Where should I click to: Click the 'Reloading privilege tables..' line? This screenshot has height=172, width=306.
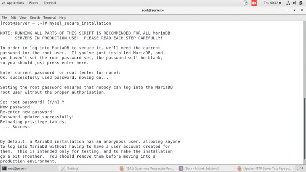(x=35, y=122)
